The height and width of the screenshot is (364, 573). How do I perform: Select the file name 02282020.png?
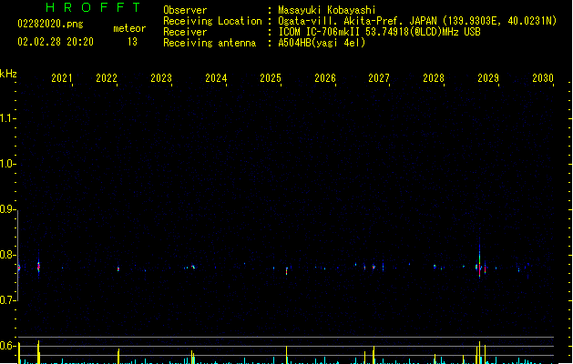coord(50,24)
